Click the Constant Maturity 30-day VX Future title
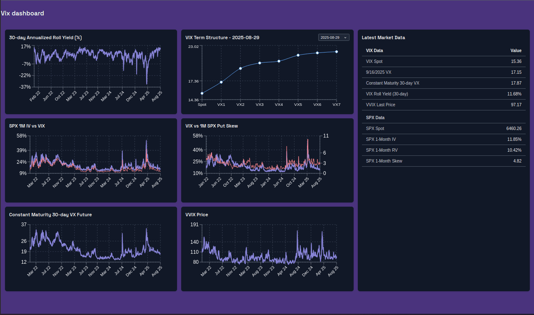The image size is (534, 315). pos(50,215)
